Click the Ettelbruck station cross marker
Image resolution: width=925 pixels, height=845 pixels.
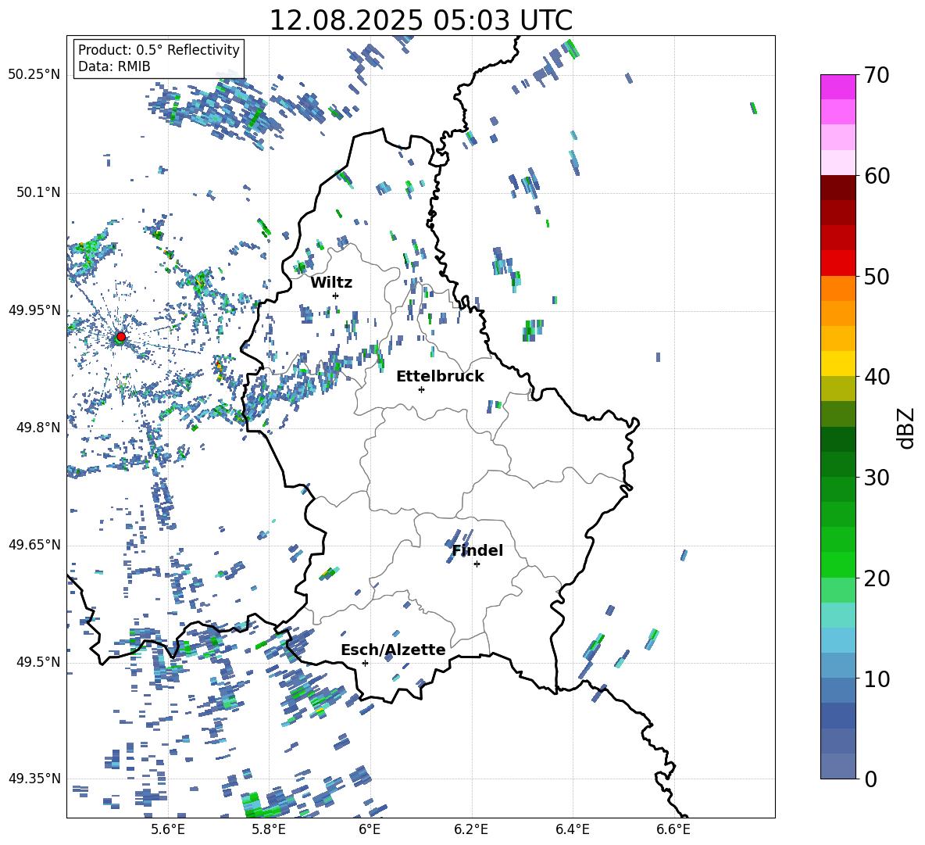tap(421, 389)
